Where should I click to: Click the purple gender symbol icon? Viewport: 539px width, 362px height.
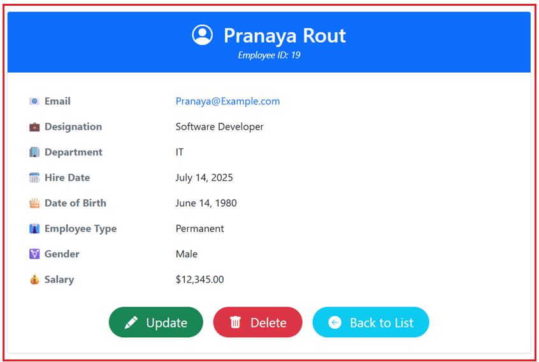pyautogui.click(x=34, y=254)
